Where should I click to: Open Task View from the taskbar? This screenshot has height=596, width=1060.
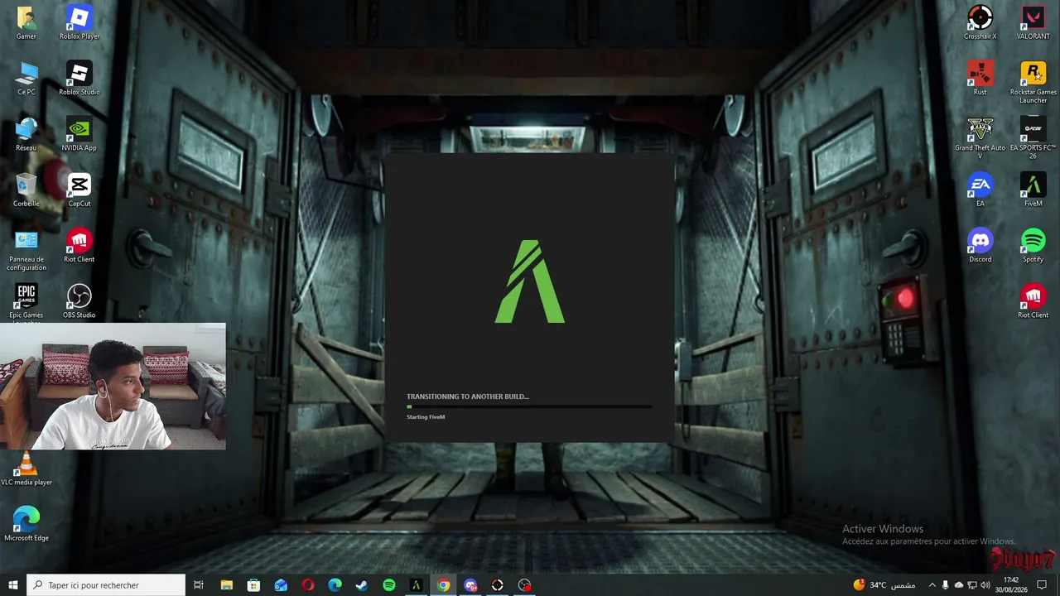[199, 585]
